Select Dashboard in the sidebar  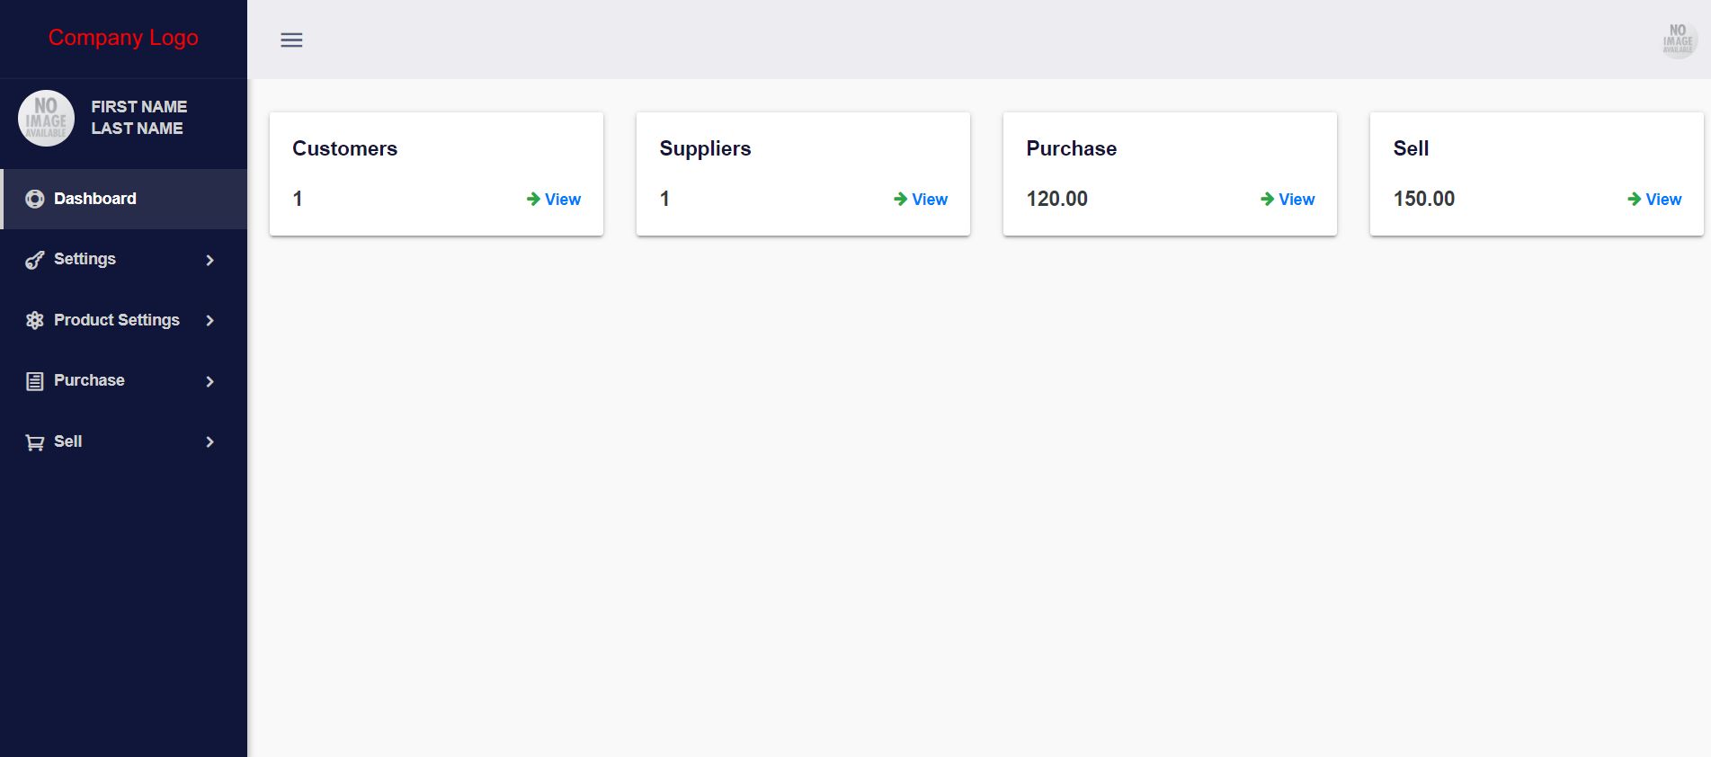coord(95,199)
